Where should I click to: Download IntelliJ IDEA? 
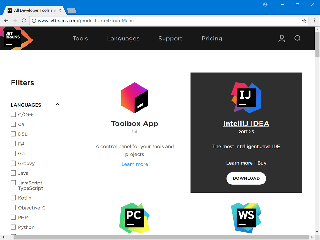tap(246, 178)
